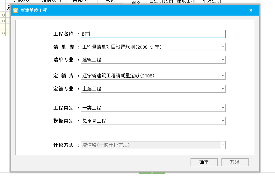Viewport: 275px width, 179px height.
Task: Confirm with the 确定 button
Action: 204,162
